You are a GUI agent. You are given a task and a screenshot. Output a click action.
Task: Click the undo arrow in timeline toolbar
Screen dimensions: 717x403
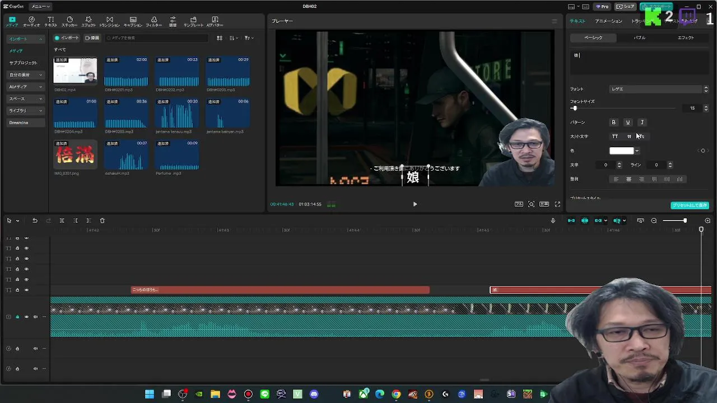[35, 221]
